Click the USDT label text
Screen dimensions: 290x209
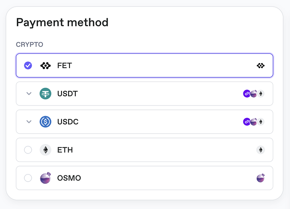[67, 94]
